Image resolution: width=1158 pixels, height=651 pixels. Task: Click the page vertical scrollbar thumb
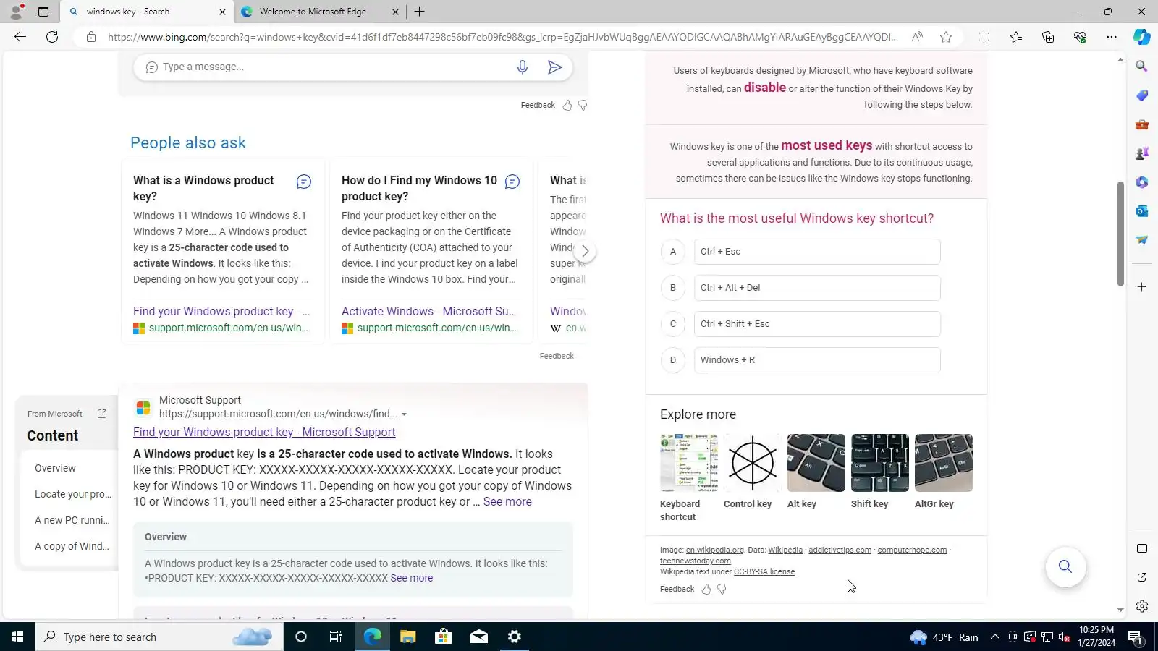(x=1120, y=233)
